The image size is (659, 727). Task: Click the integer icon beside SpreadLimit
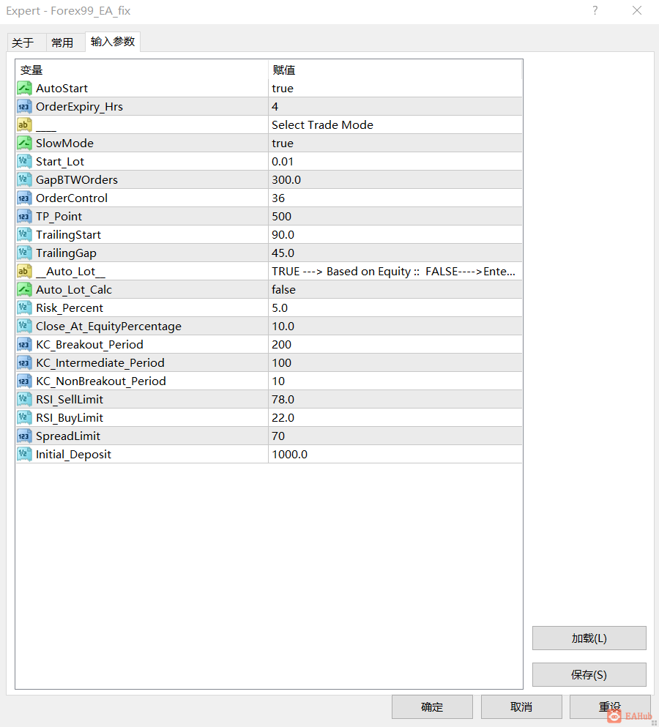[24, 436]
